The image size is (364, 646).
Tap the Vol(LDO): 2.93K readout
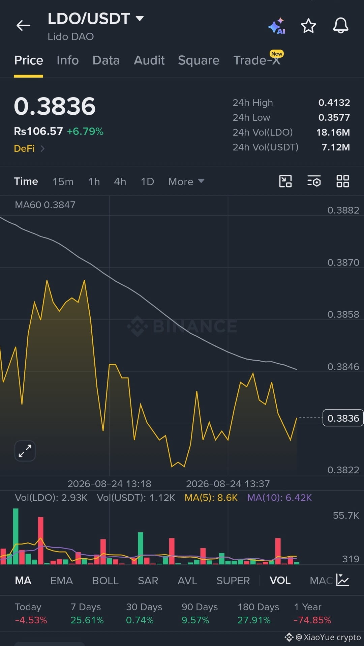click(x=51, y=498)
